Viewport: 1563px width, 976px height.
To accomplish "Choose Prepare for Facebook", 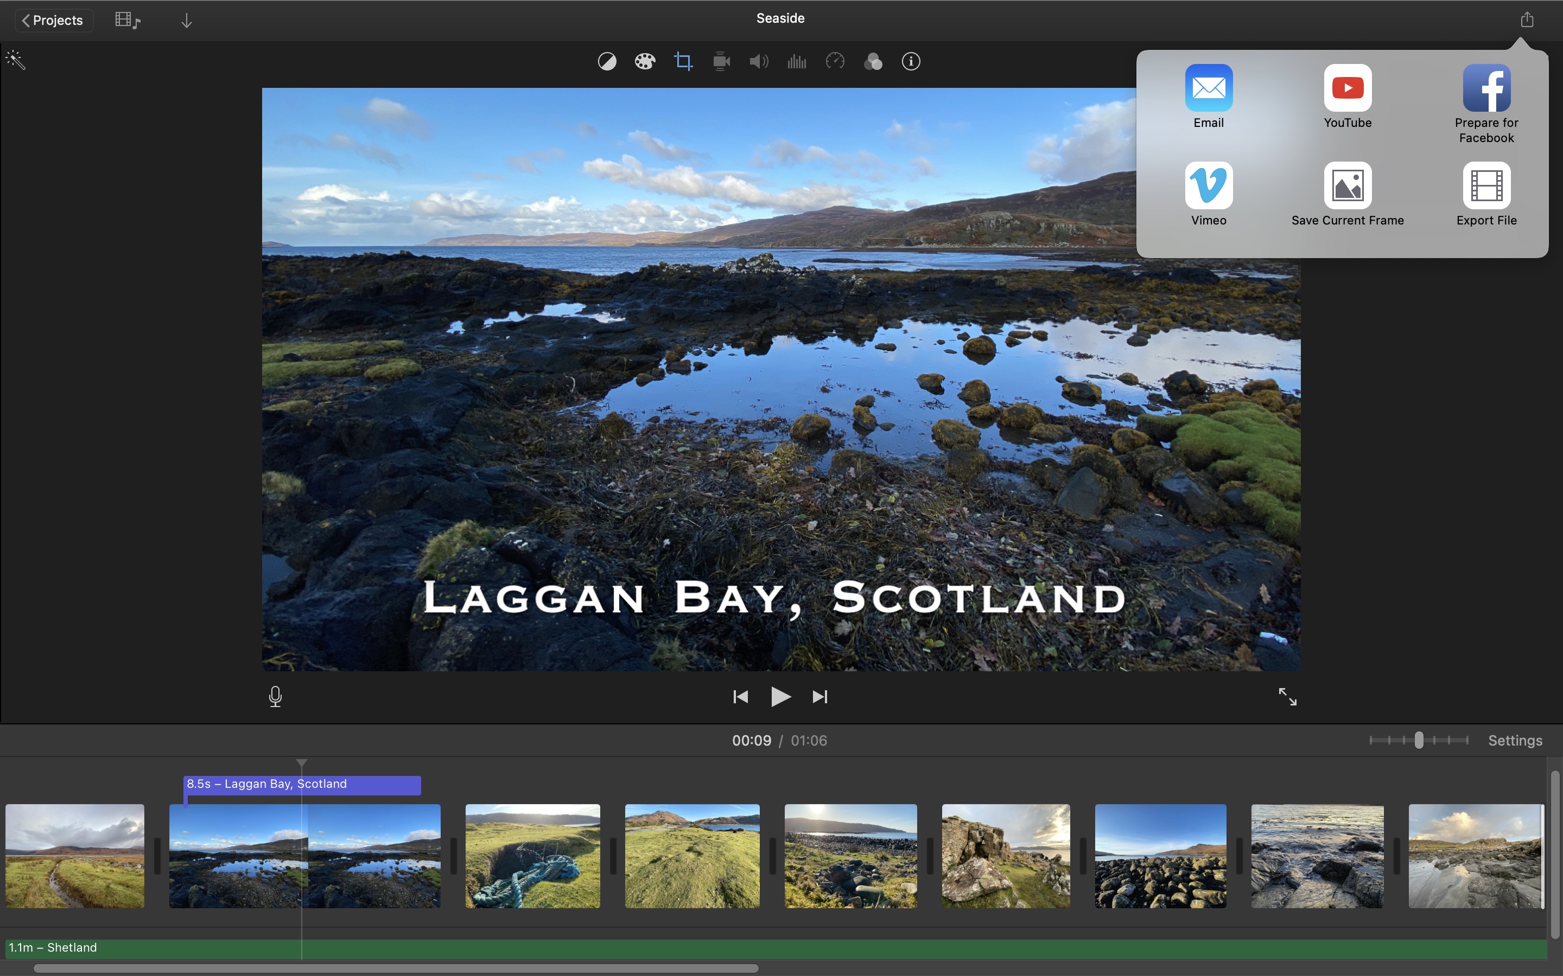I will [x=1486, y=104].
